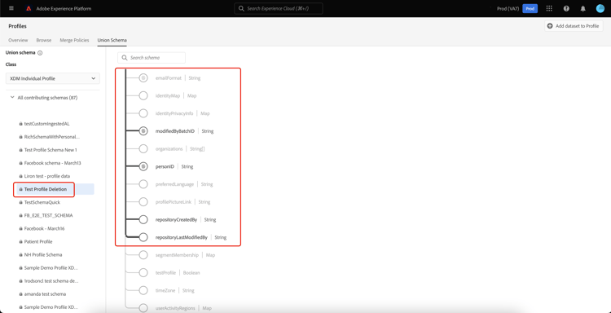611x313 pixels.
Task: Click the Union schema info icon
Action: [40, 53]
